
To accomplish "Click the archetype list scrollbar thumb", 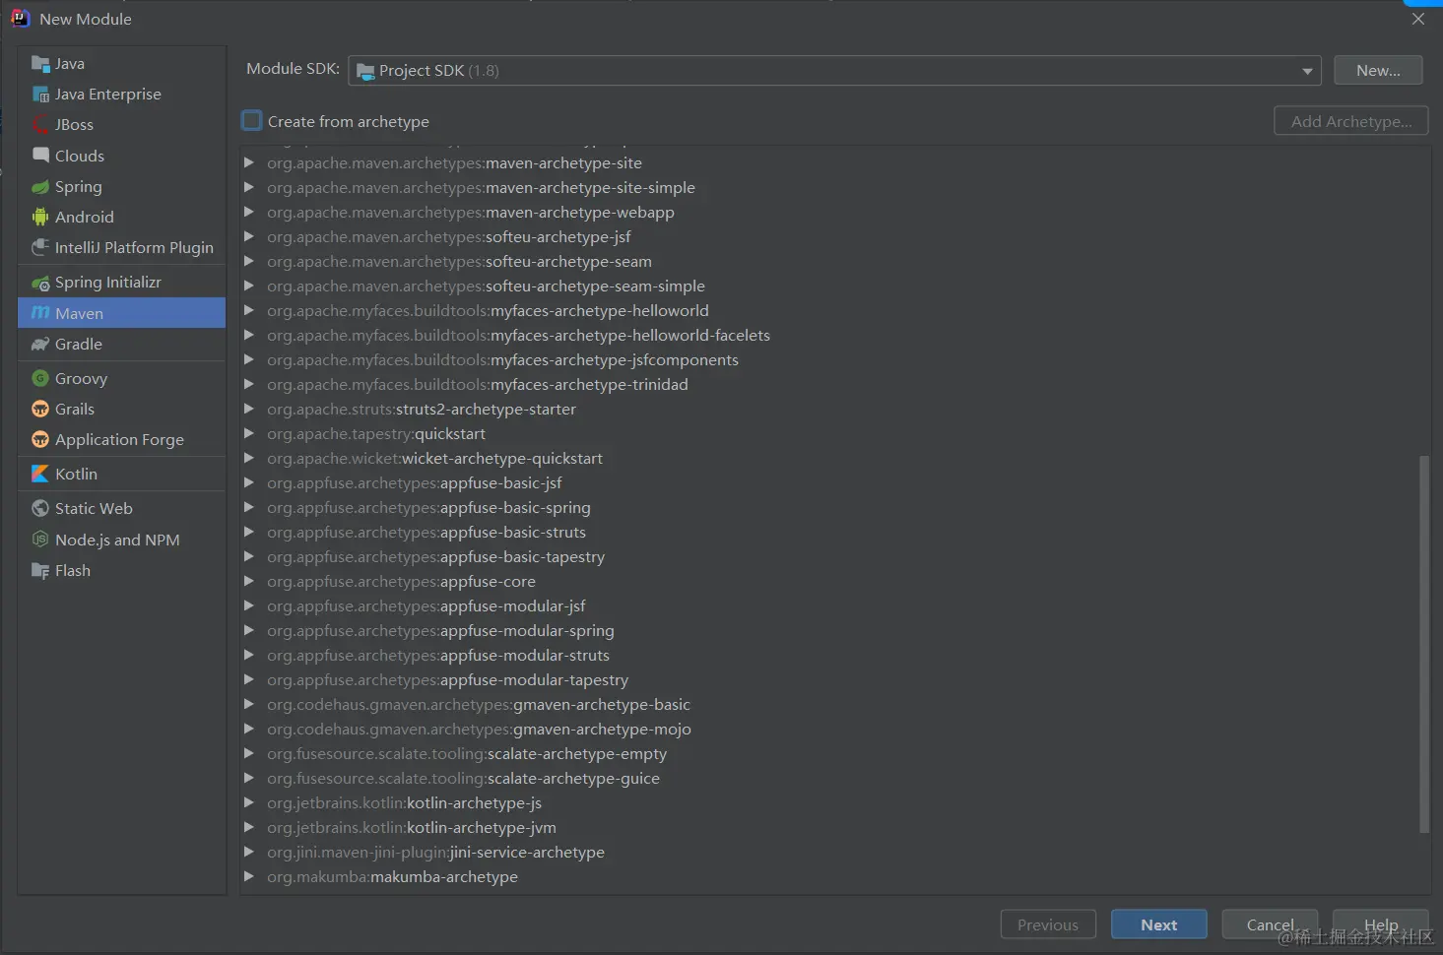I will click(1423, 645).
